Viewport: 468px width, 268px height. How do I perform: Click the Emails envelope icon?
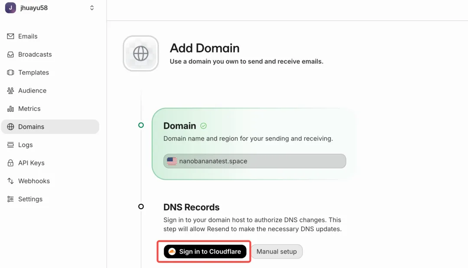pyautogui.click(x=10, y=36)
